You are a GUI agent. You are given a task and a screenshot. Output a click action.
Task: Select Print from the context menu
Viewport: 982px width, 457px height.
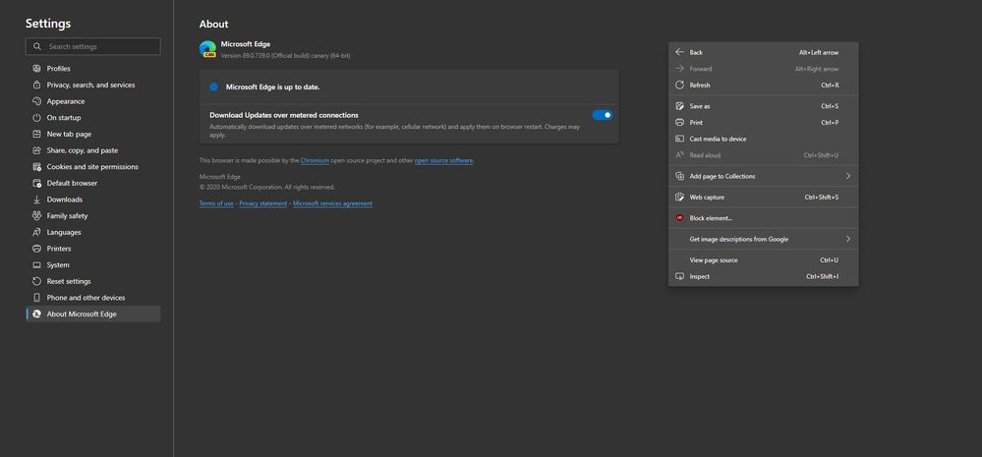coord(764,123)
